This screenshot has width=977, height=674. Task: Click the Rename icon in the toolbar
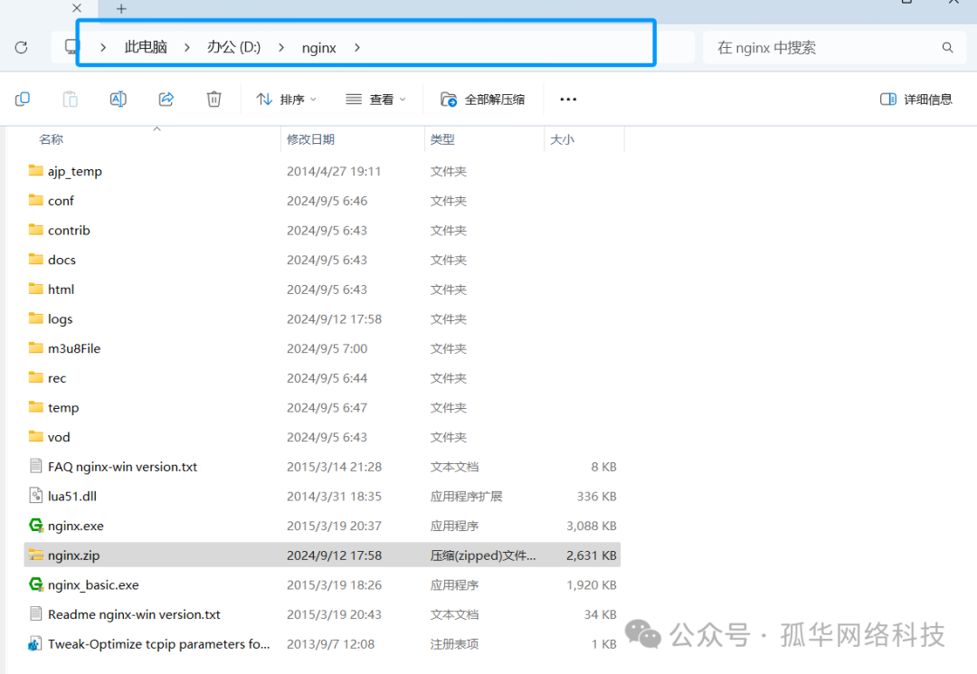click(x=118, y=99)
